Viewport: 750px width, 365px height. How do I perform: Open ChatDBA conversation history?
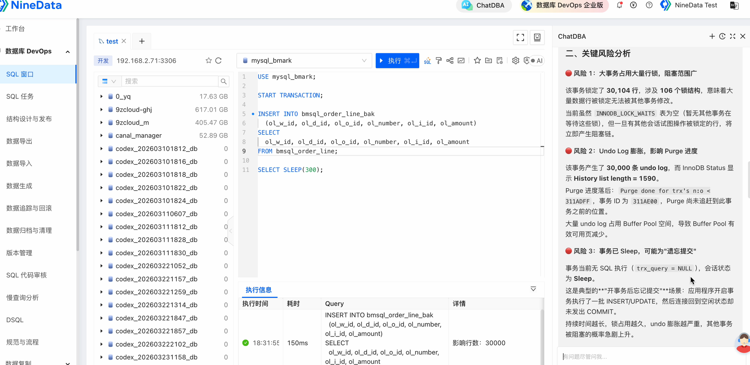click(722, 36)
